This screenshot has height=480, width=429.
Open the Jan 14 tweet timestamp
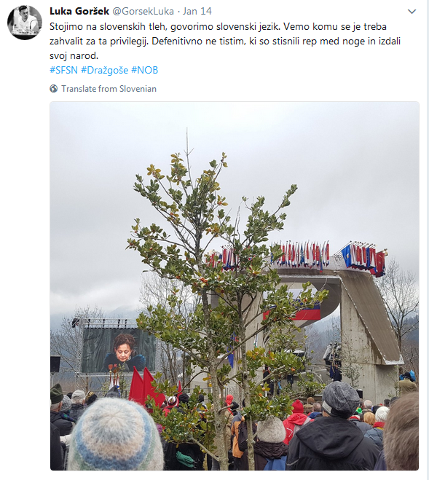pyautogui.click(x=197, y=12)
